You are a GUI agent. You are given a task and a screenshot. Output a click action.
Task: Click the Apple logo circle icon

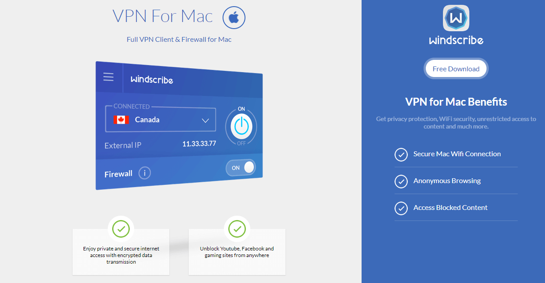[x=234, y=18]
